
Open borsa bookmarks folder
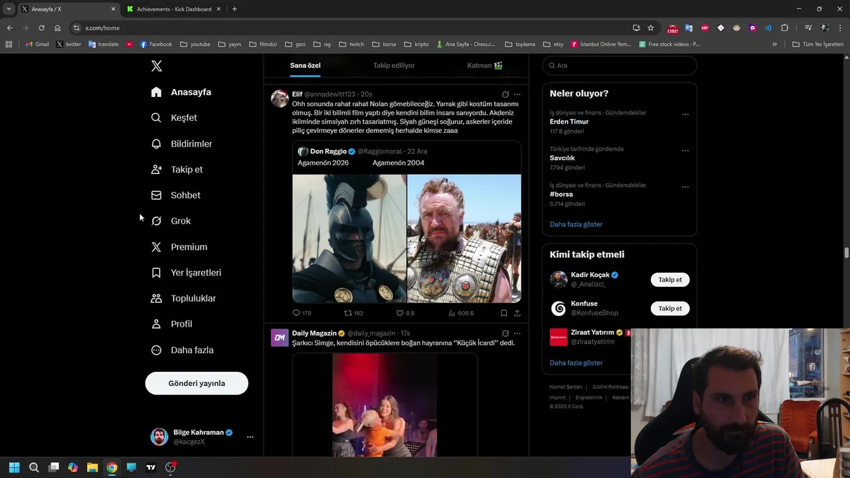click(384, 44)
